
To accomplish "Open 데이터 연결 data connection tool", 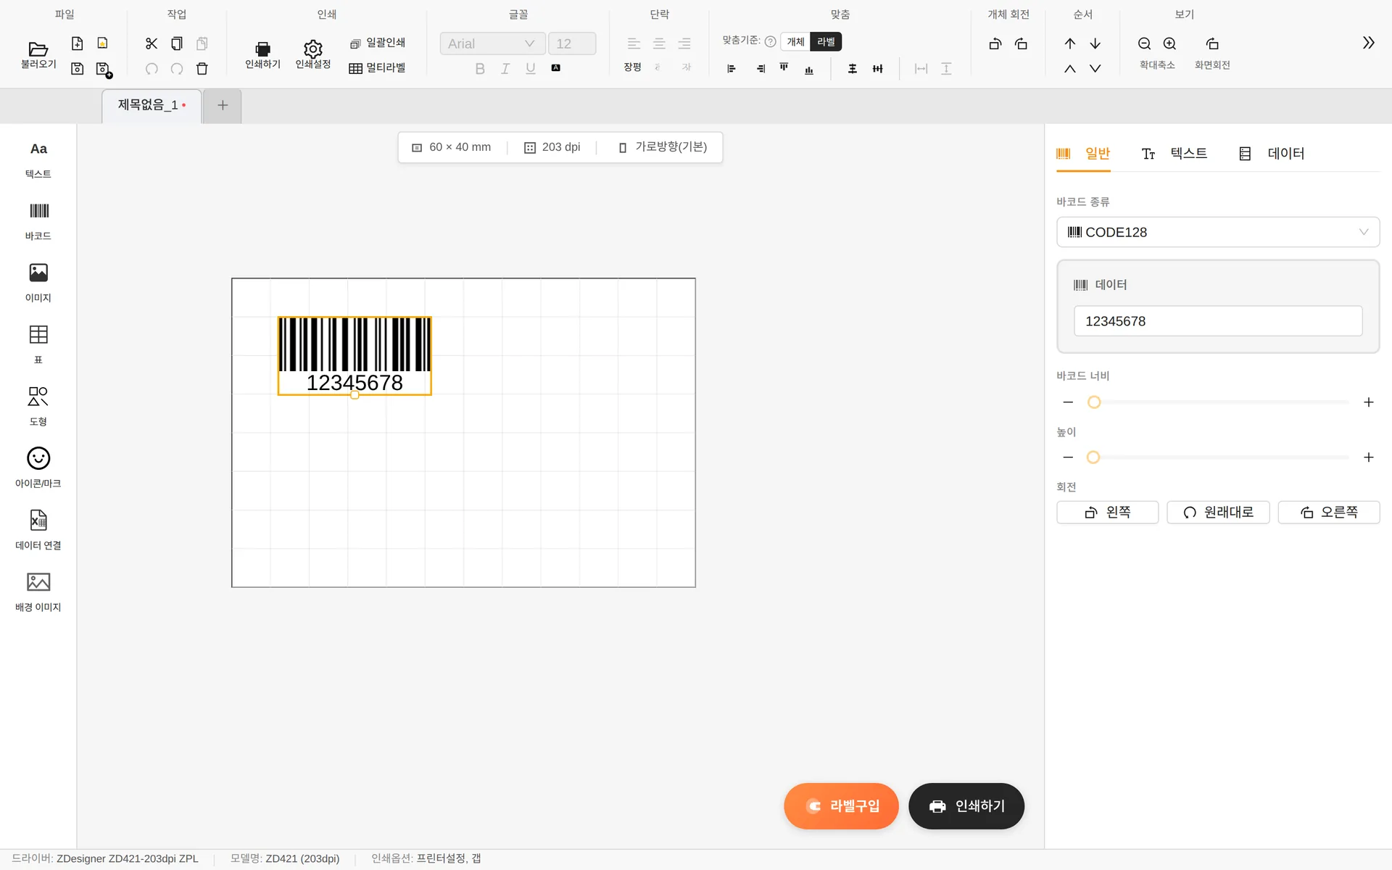I will (38, 531).
